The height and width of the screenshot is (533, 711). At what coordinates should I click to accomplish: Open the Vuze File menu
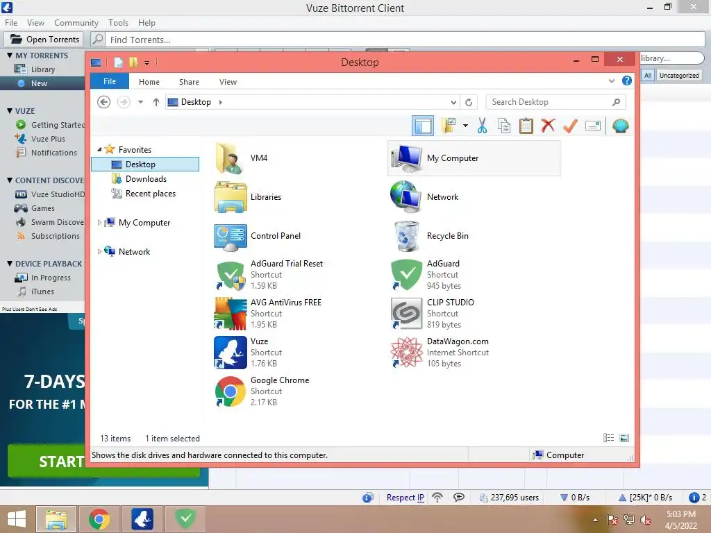(x=11, y=23)
